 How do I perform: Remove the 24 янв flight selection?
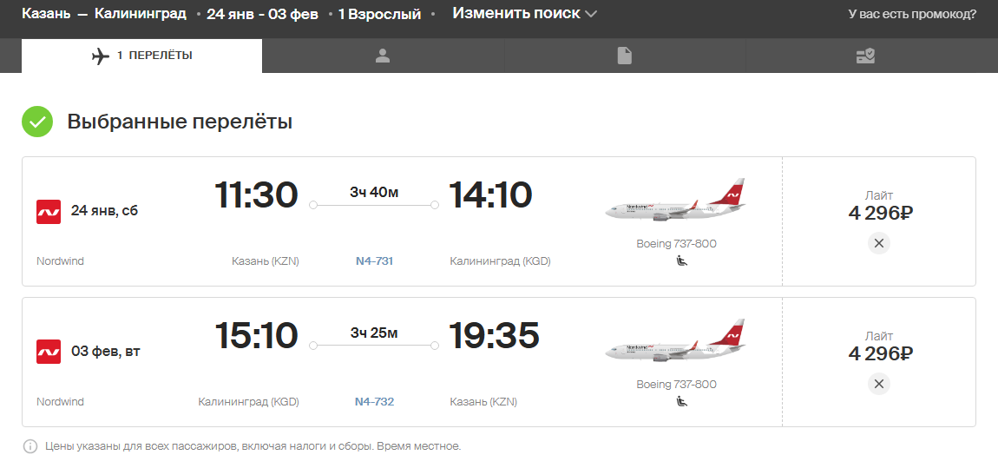pos(879,243)
